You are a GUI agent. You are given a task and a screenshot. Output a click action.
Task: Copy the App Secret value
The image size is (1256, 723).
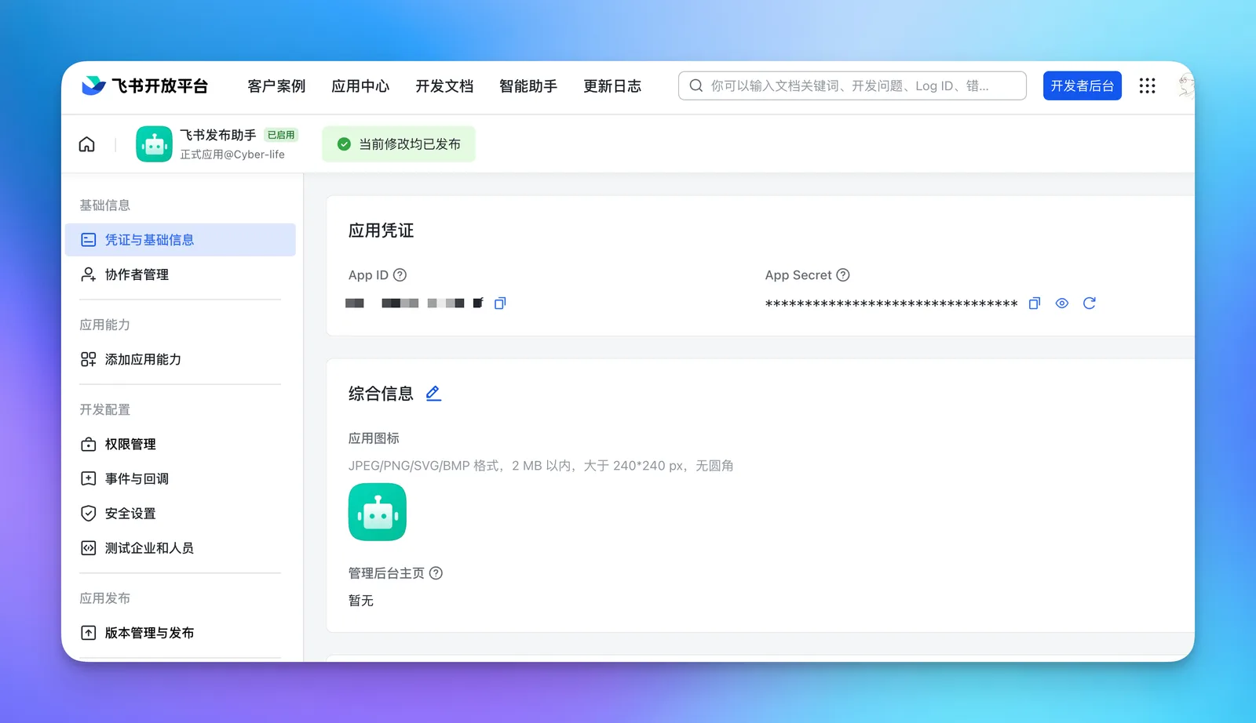pyautogui.click(x=1035, y=303)
